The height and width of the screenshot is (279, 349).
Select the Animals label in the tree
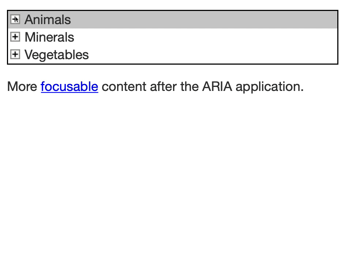coord(48,20)
